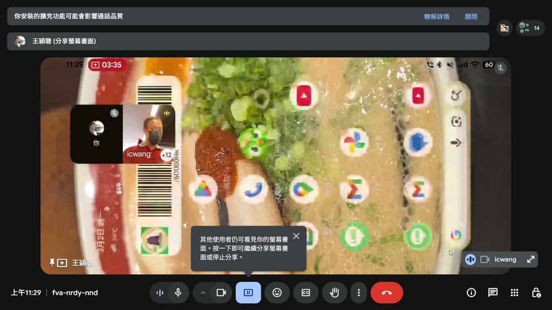Click the pin icon next to 王穎聰
The image size is (552, 310).
pyautogui.click(x=52, y=262)
